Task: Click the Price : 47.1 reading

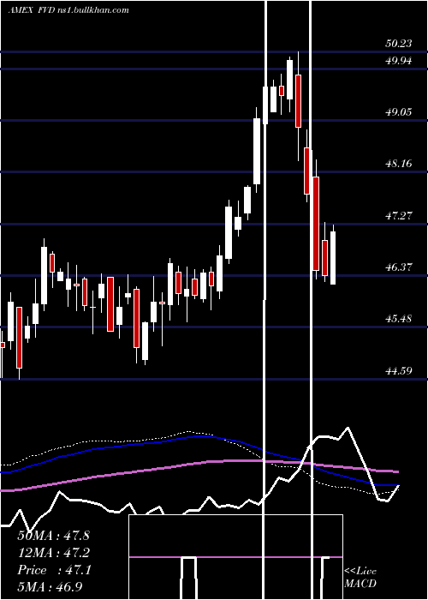Action: 54,570
